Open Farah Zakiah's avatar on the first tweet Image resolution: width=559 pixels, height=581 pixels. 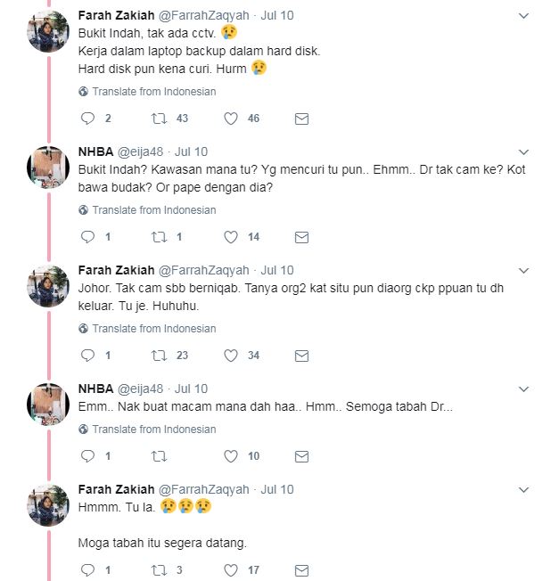pos(48,32)
